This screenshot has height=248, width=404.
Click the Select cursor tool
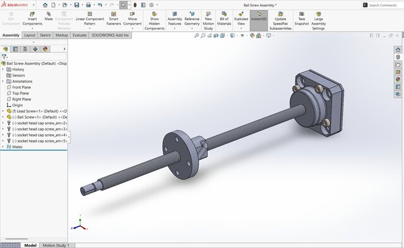(124, 5)
